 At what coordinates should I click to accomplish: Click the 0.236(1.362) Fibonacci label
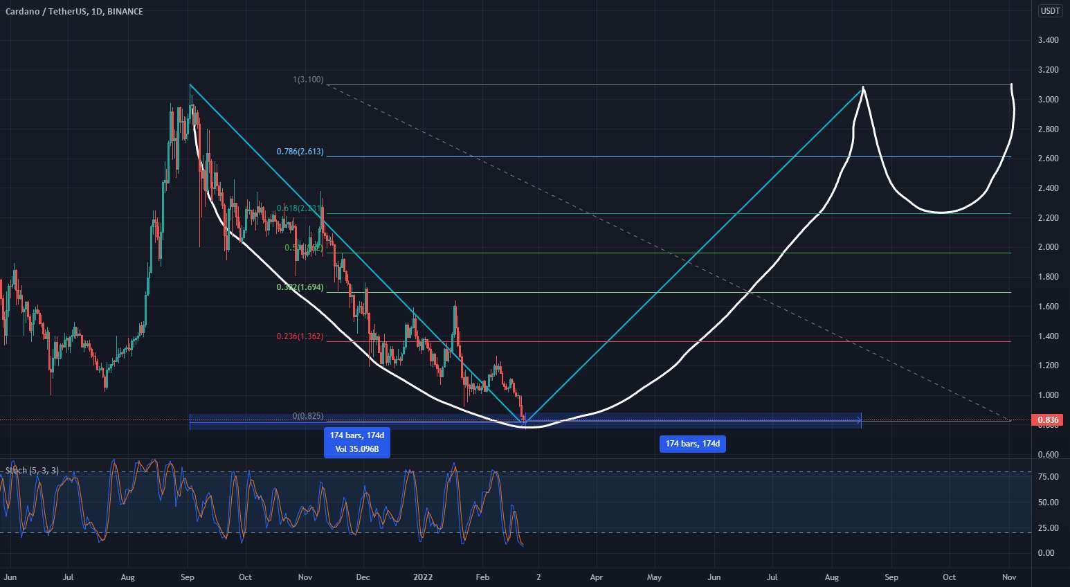[300, 336]
